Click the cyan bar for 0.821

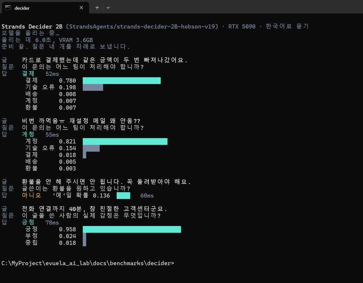125,142
